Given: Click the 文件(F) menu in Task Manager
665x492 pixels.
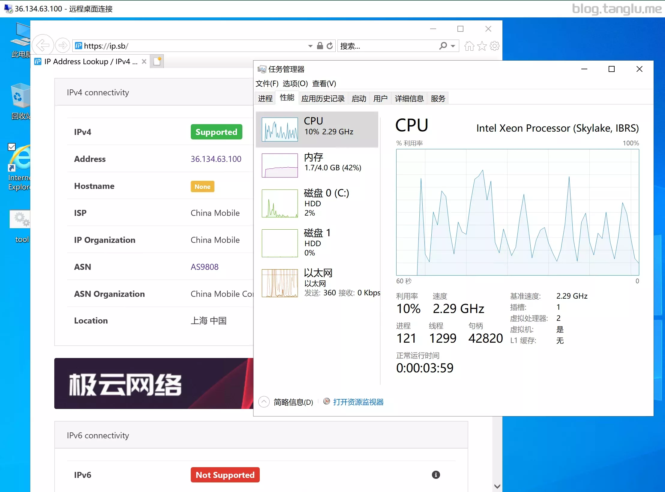Looking at the screenshot, I should [267, 83].
